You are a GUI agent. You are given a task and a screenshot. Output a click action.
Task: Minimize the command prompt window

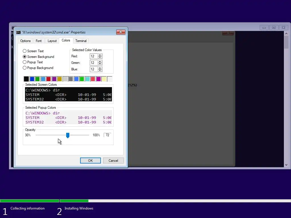pyautogui.click(x=264, y=28)
